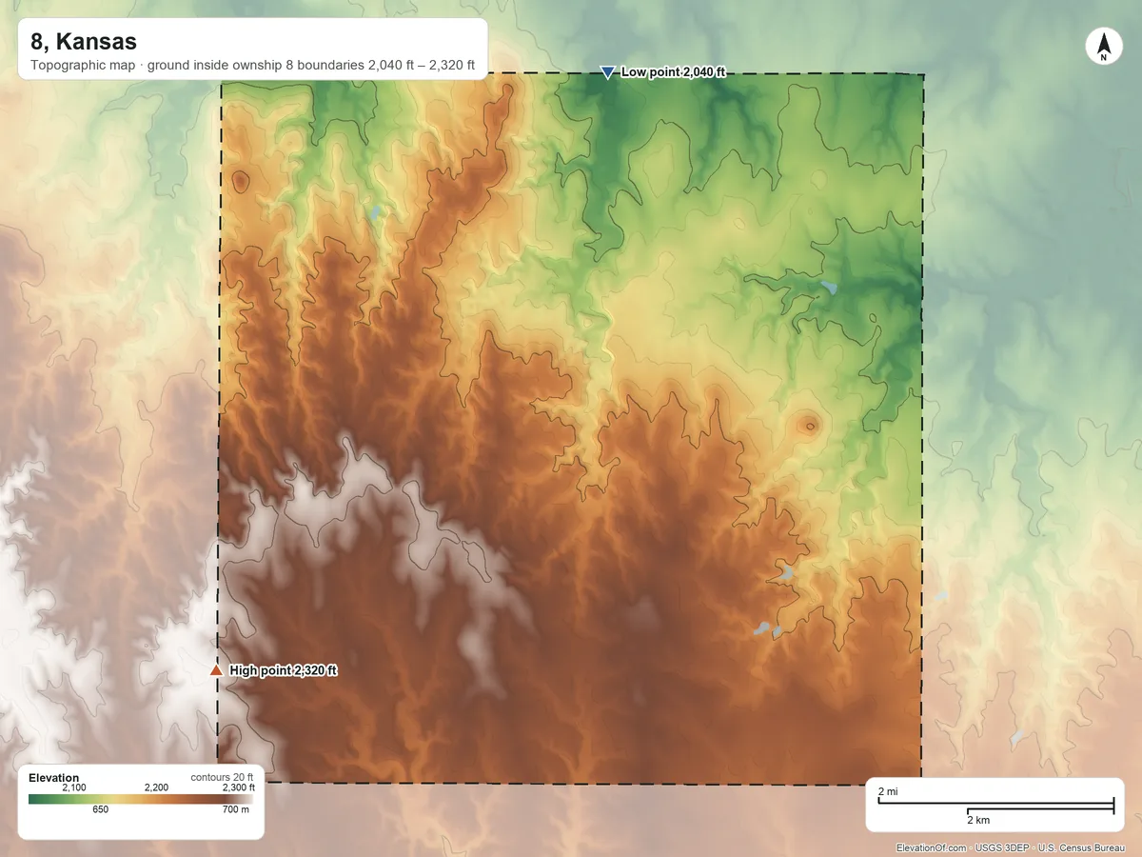
Task: Click the "2,200" legend value
Action: [156, 787]
